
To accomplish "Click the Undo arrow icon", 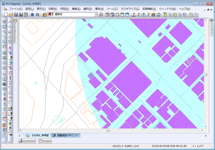I will pyautogui.click(x=10, y=22).
